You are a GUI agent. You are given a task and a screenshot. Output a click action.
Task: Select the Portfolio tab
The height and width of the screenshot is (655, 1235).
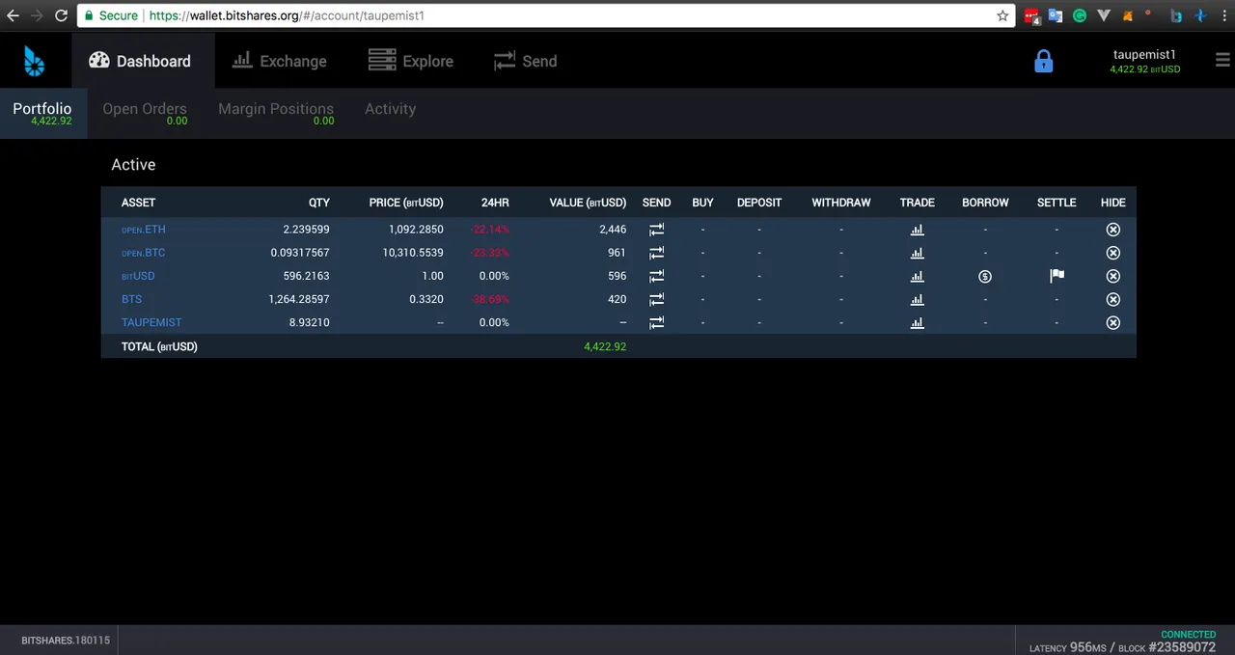click(x=42, y=113)
